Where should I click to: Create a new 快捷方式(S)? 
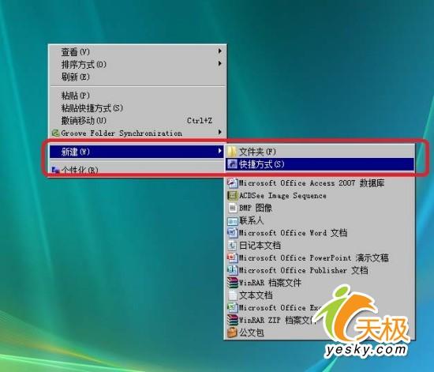(320, 164)
